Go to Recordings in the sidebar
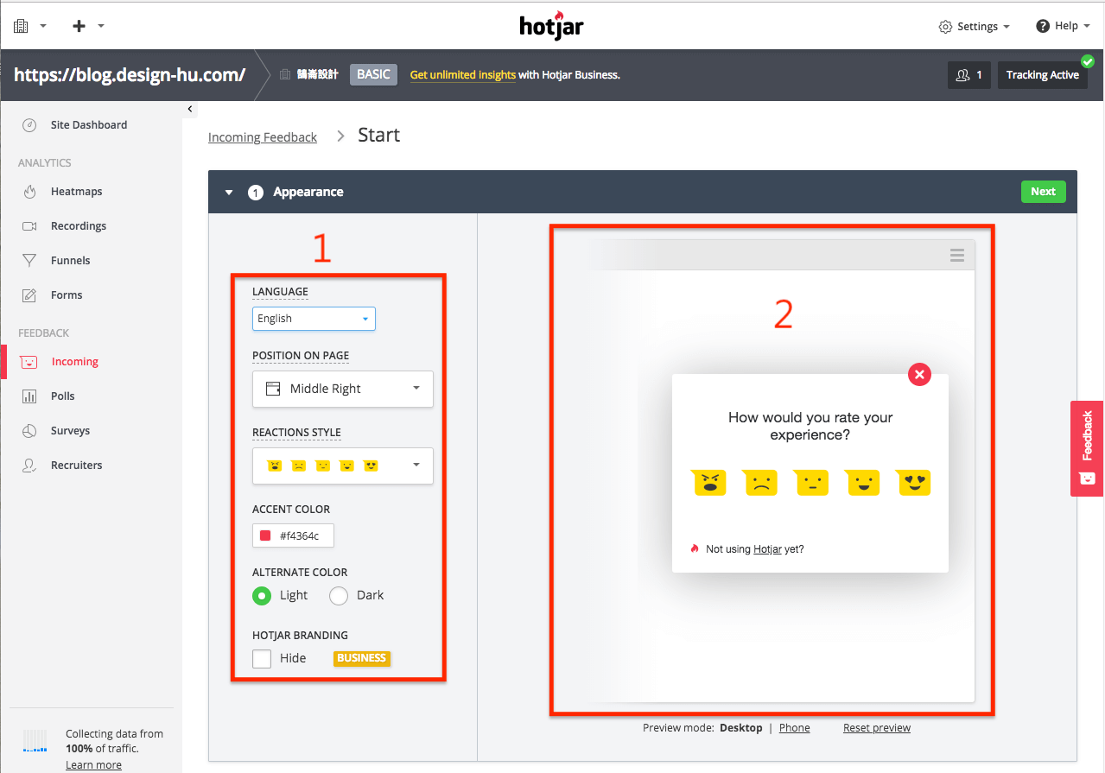Screen dimensions: 1105x773 [78, 226]
